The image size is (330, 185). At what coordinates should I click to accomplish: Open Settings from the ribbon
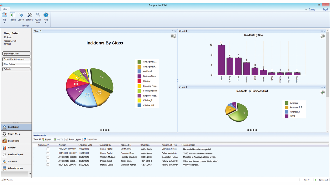point(30,15)
